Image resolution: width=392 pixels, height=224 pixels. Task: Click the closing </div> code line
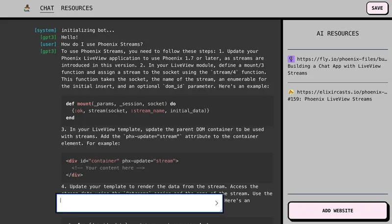coord(74,175)
